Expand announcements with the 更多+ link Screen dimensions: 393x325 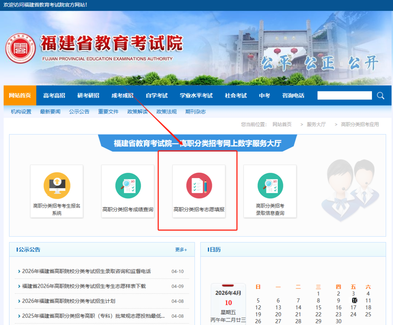click(x=181, y=250)
